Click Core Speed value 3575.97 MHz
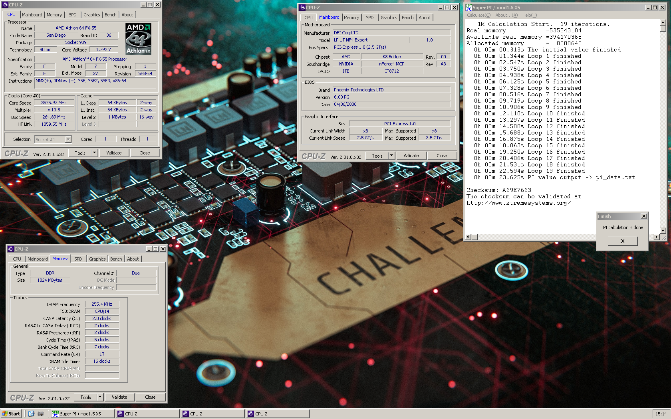Screen dimensions: 671x419 pyautogui.click(x=54, y=103)
